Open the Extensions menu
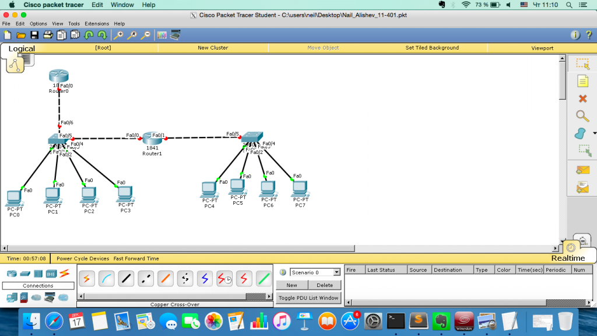Image resolution: width=597 pixels, height=336 pixels. [x=96, y=24]
